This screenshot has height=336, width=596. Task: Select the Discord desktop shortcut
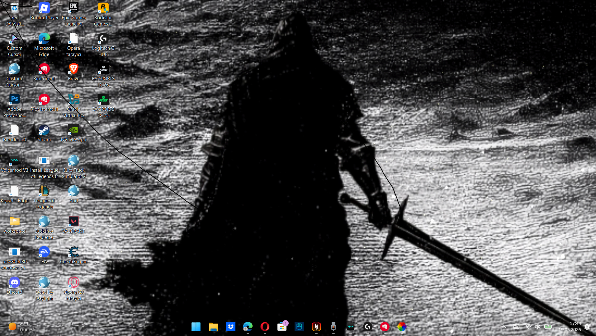[14, 286]
